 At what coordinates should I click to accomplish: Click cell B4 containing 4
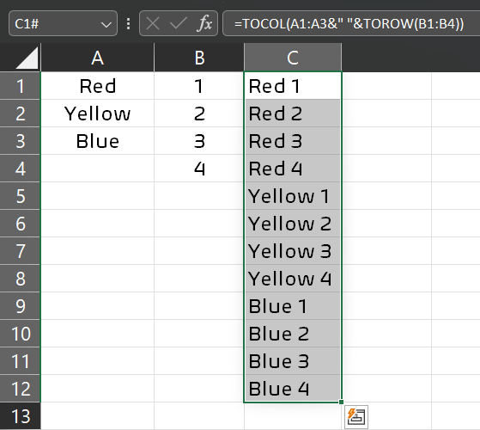pos(199,169)
